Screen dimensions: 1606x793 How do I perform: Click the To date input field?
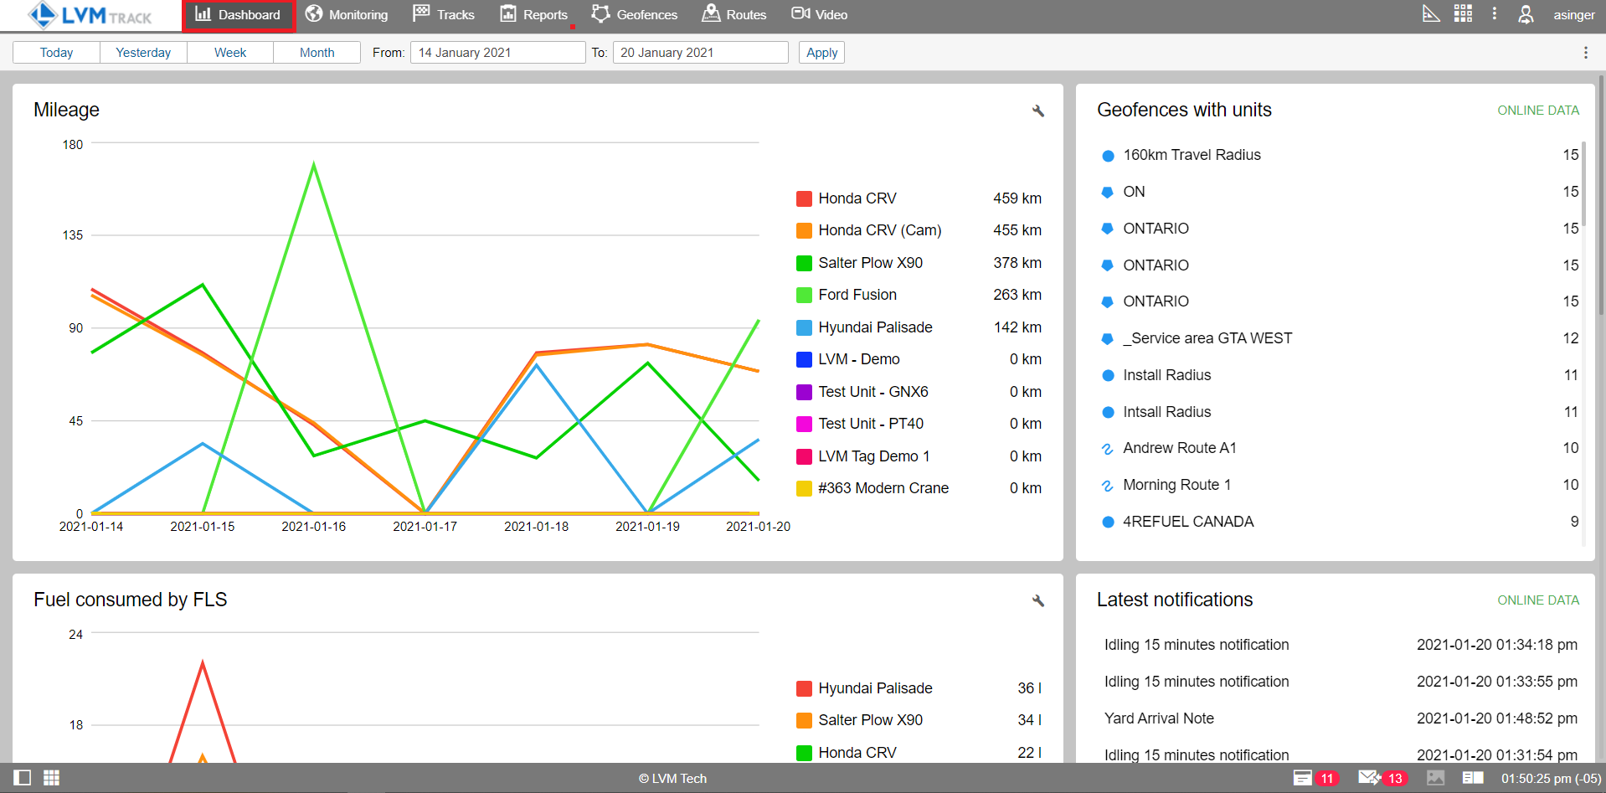tap(700, 53)
